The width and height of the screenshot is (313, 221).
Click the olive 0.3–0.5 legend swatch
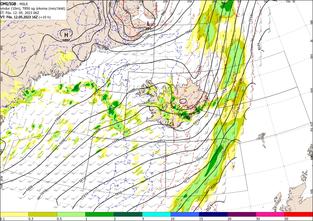tap(43, 214)
